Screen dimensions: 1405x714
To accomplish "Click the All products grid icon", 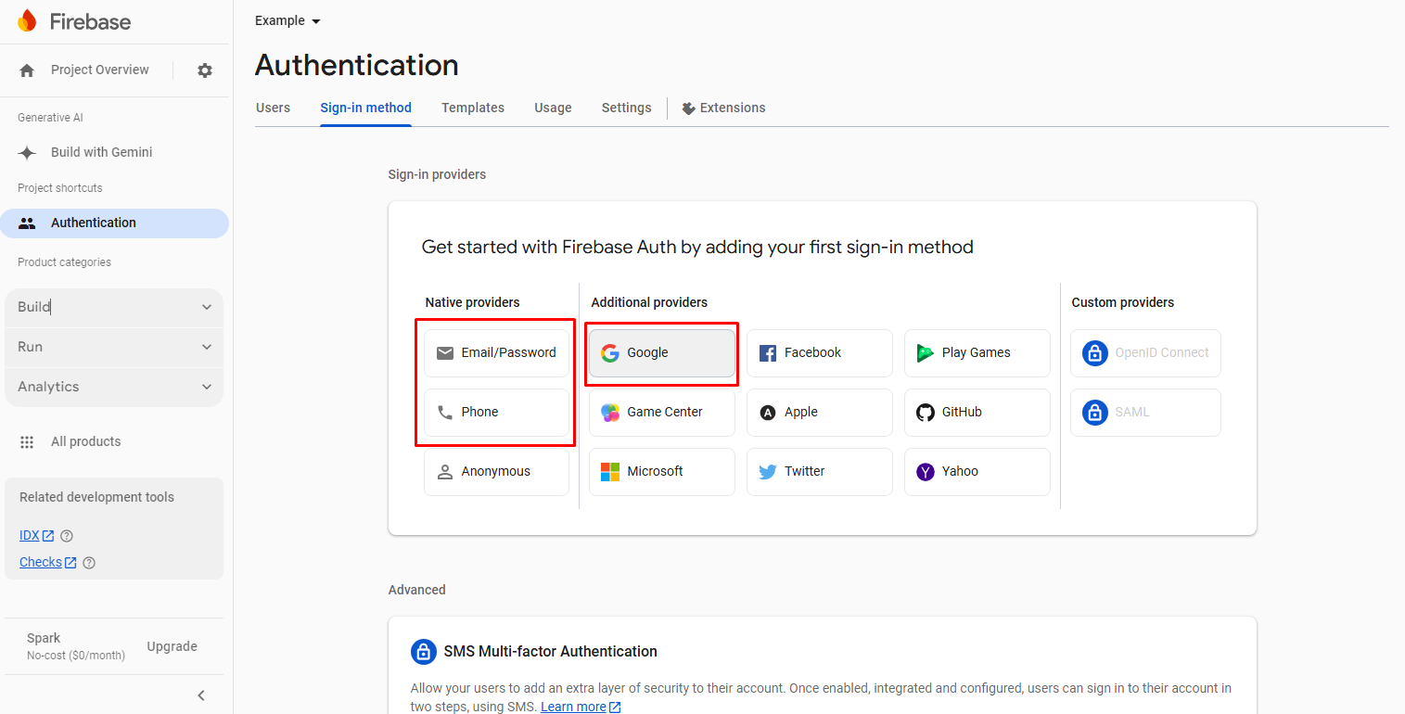I will (x=27, y=442).
